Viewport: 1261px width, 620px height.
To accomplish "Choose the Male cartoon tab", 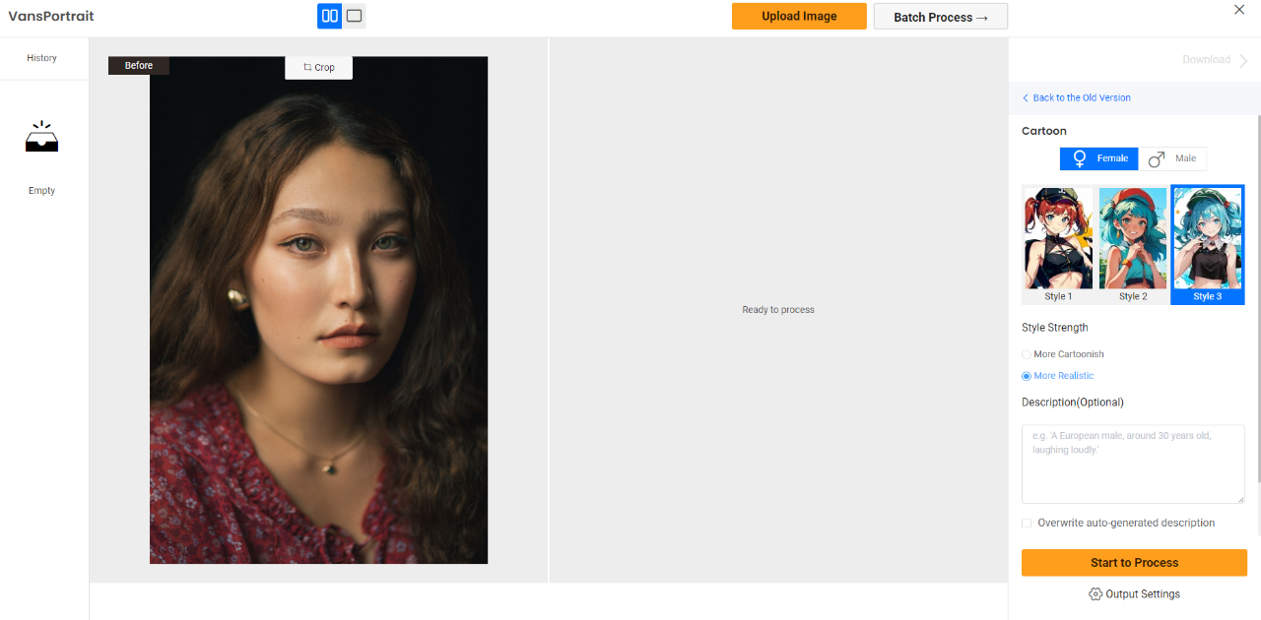I will click(x=1172, y=158).
